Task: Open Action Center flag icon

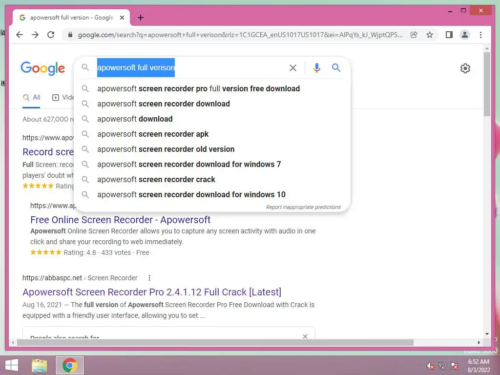Action: coord(454,366)
